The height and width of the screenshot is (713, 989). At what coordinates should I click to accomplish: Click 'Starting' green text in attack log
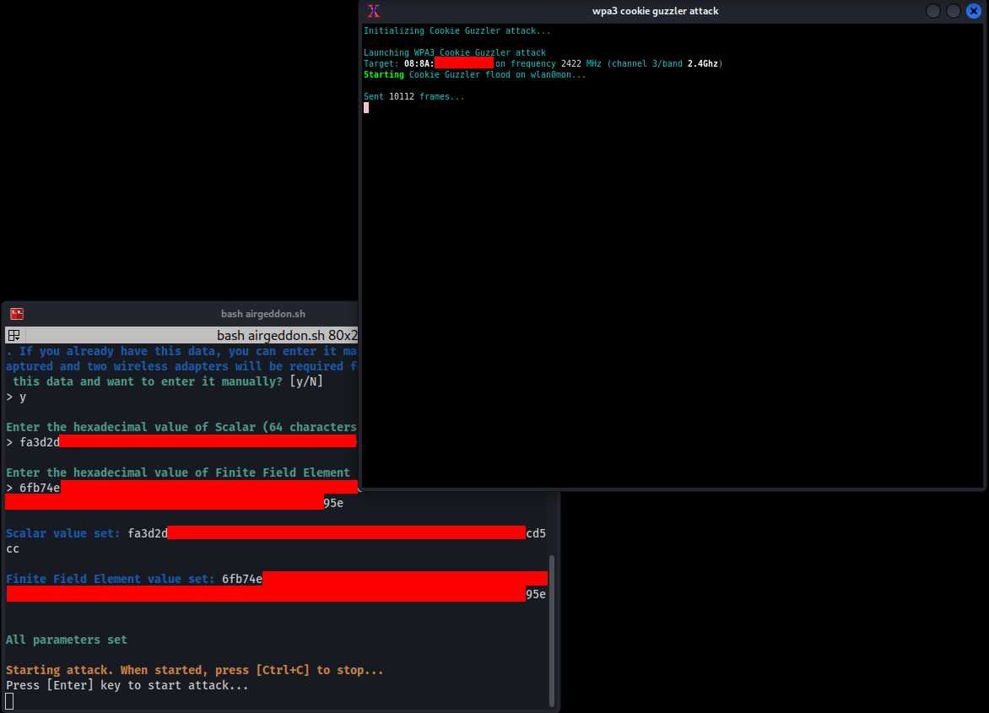[383, 74]
